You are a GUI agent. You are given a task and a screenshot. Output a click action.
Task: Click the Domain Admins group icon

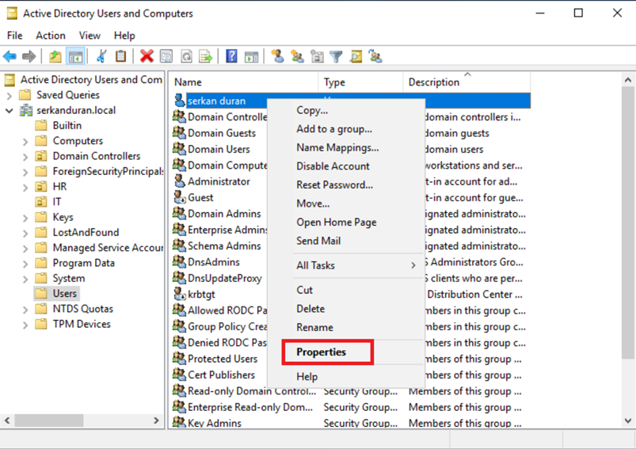point(179,213)
